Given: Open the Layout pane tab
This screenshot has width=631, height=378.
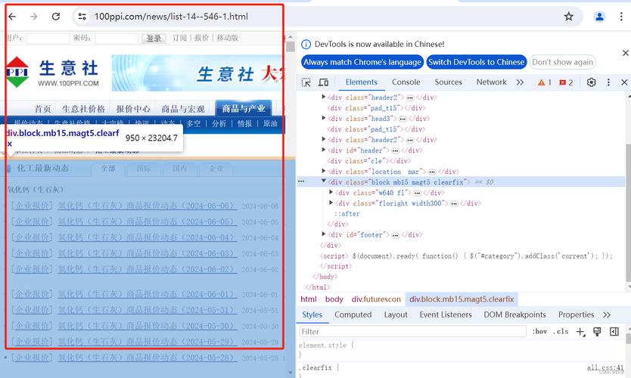Looking at the screenshot, I should point(396,314).
